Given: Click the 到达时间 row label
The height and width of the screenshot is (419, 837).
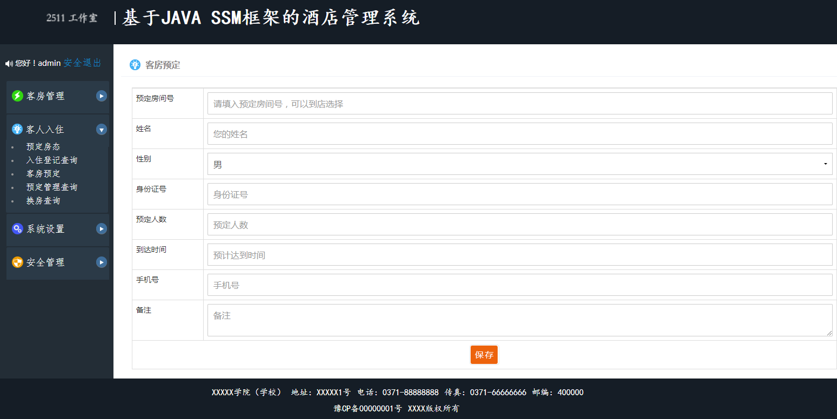Looking at the screenshot, I should (151, 249).
